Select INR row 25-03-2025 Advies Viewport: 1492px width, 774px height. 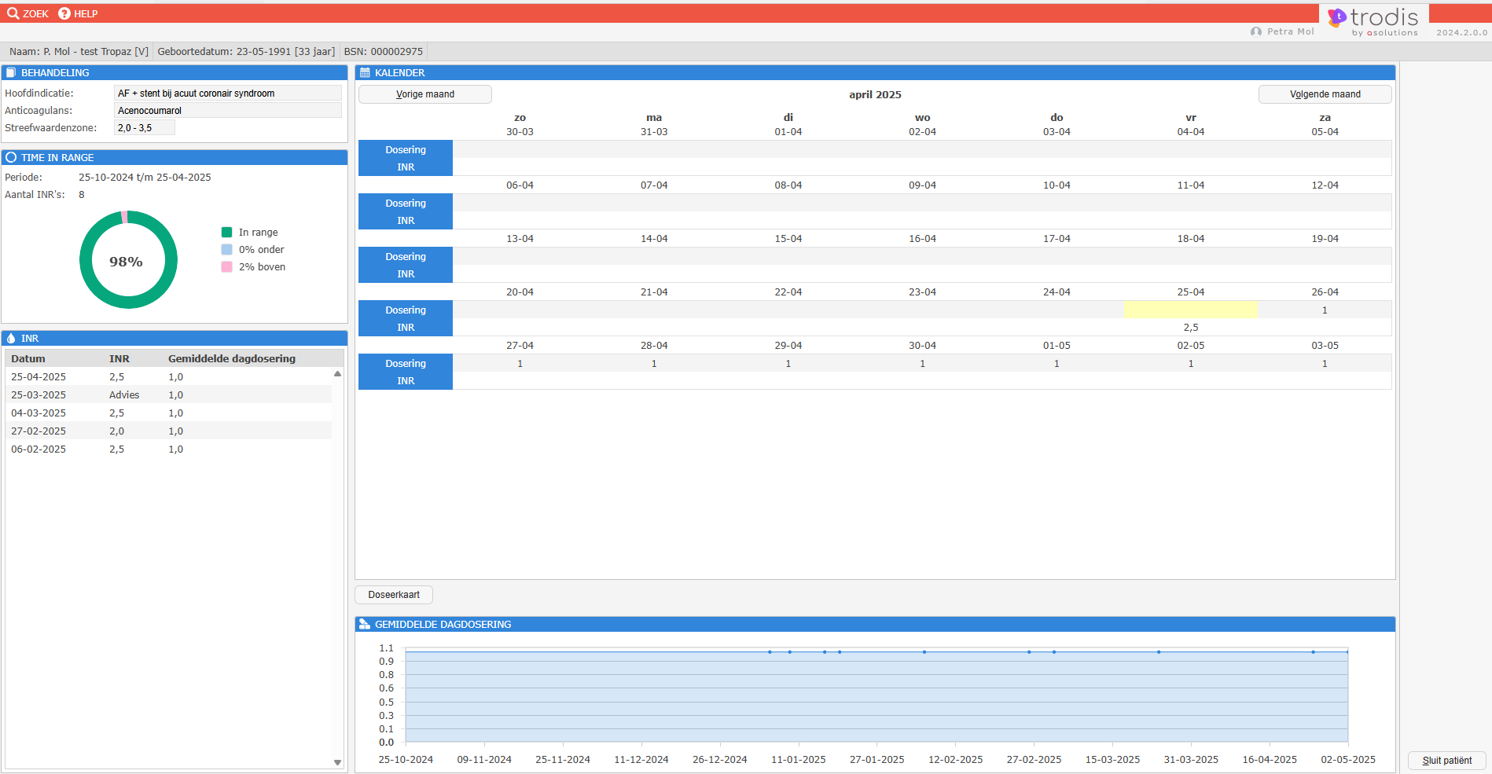[169, 394]
